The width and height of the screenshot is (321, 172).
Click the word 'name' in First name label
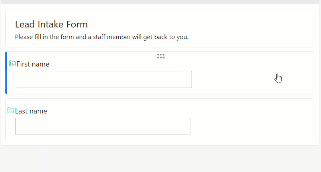pyautogui.click(x=40, y=64)
